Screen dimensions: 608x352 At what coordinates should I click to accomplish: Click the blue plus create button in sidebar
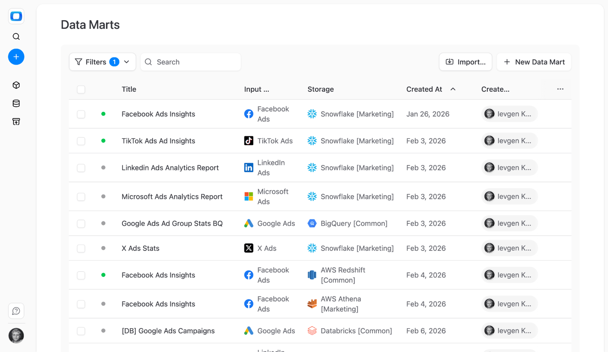click(16, 57)
